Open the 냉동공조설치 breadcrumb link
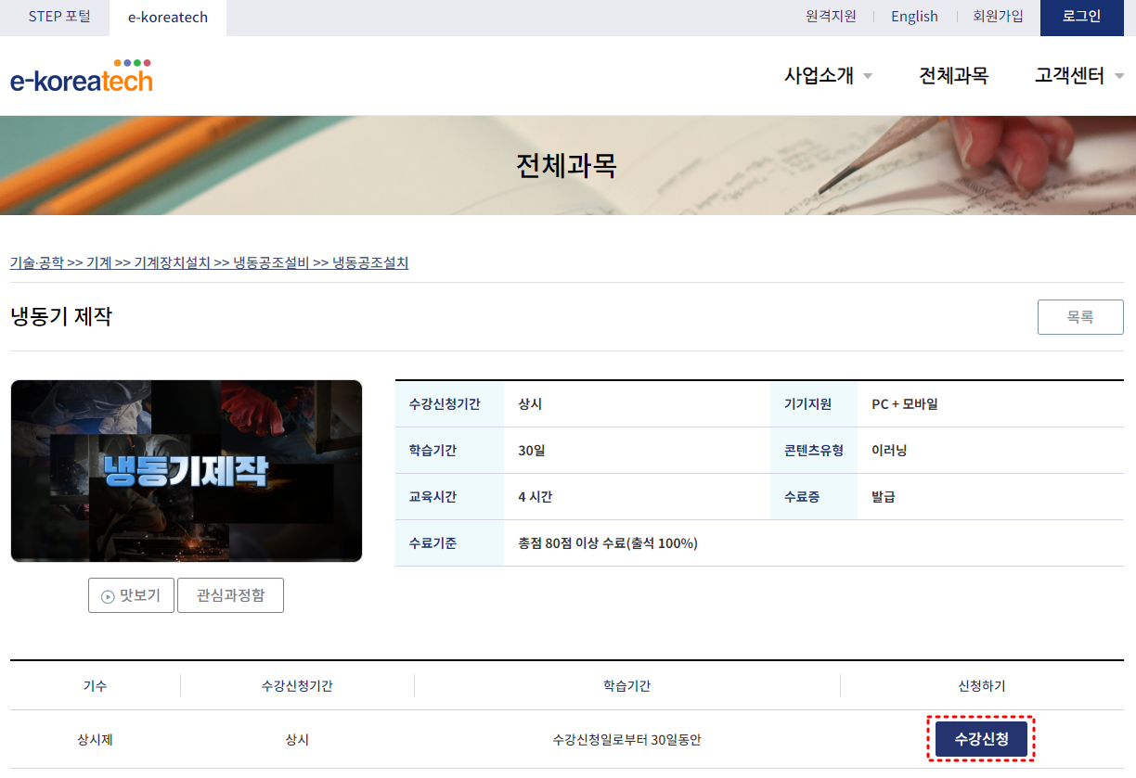1136x778 pixels. click(370, 263)
